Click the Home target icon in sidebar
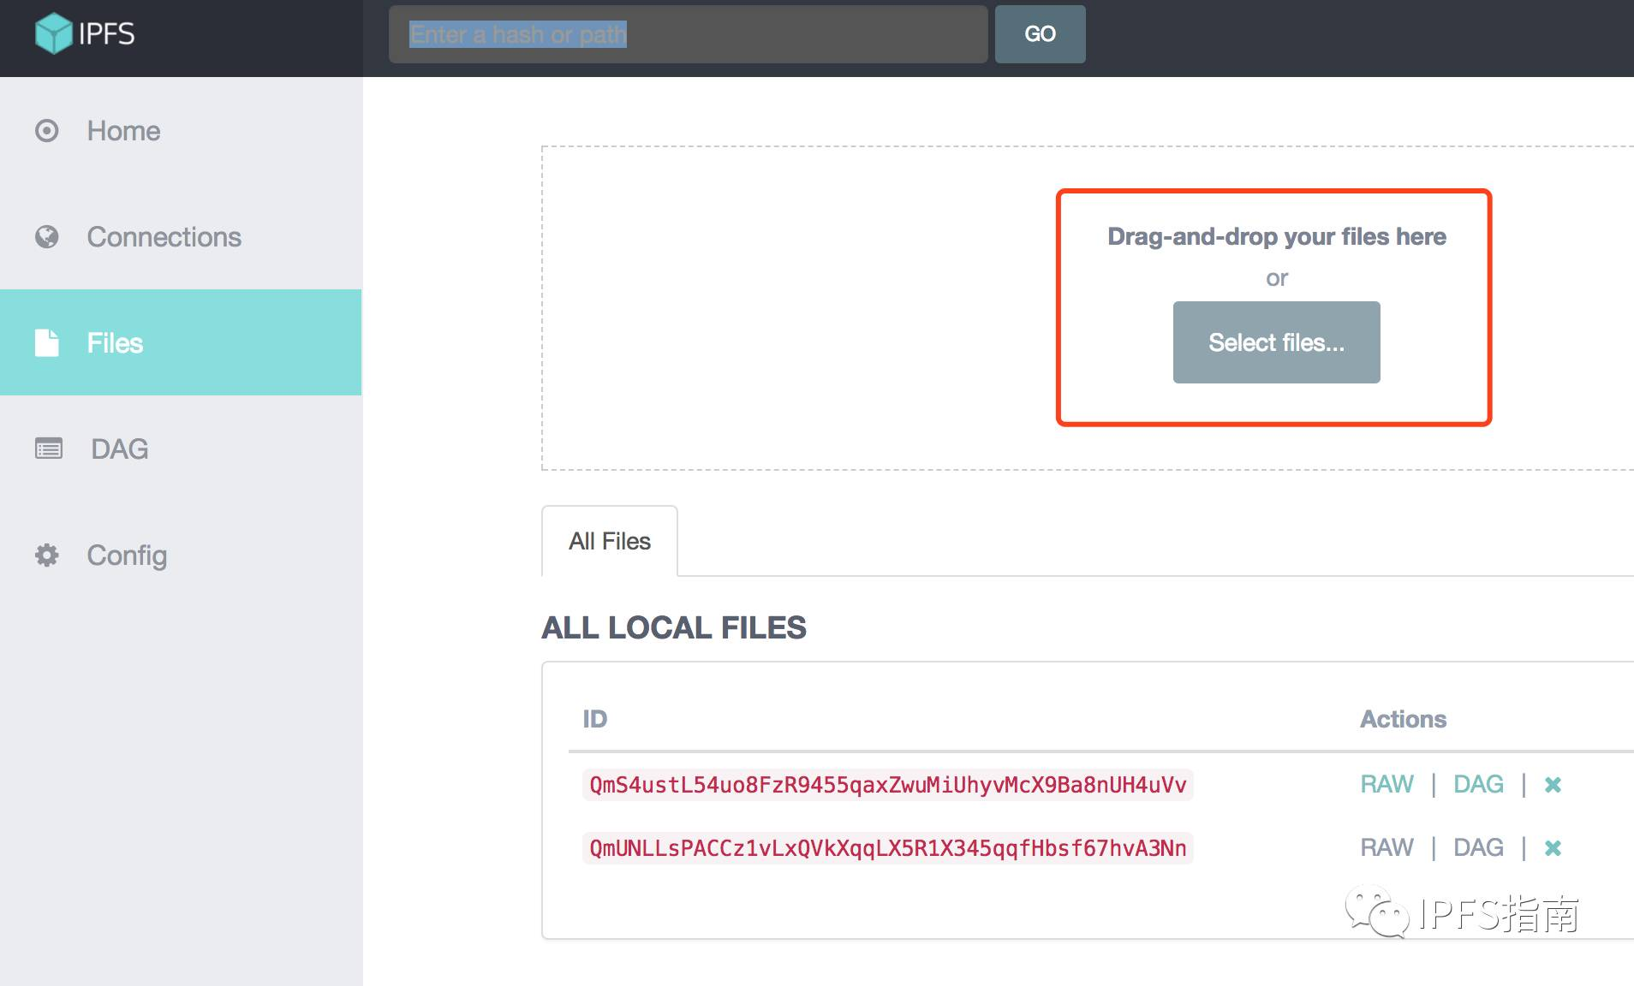The height and width of the screenshot is (986, 1634). tap(47, 130)
